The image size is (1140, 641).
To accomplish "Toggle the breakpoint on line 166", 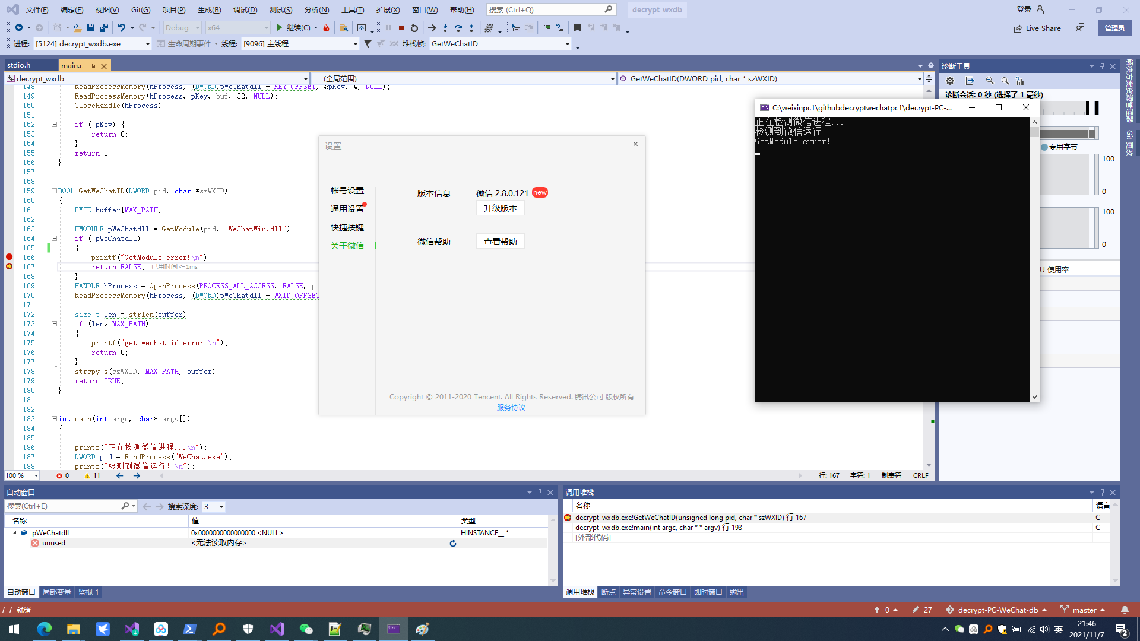I will pos(9,257).
